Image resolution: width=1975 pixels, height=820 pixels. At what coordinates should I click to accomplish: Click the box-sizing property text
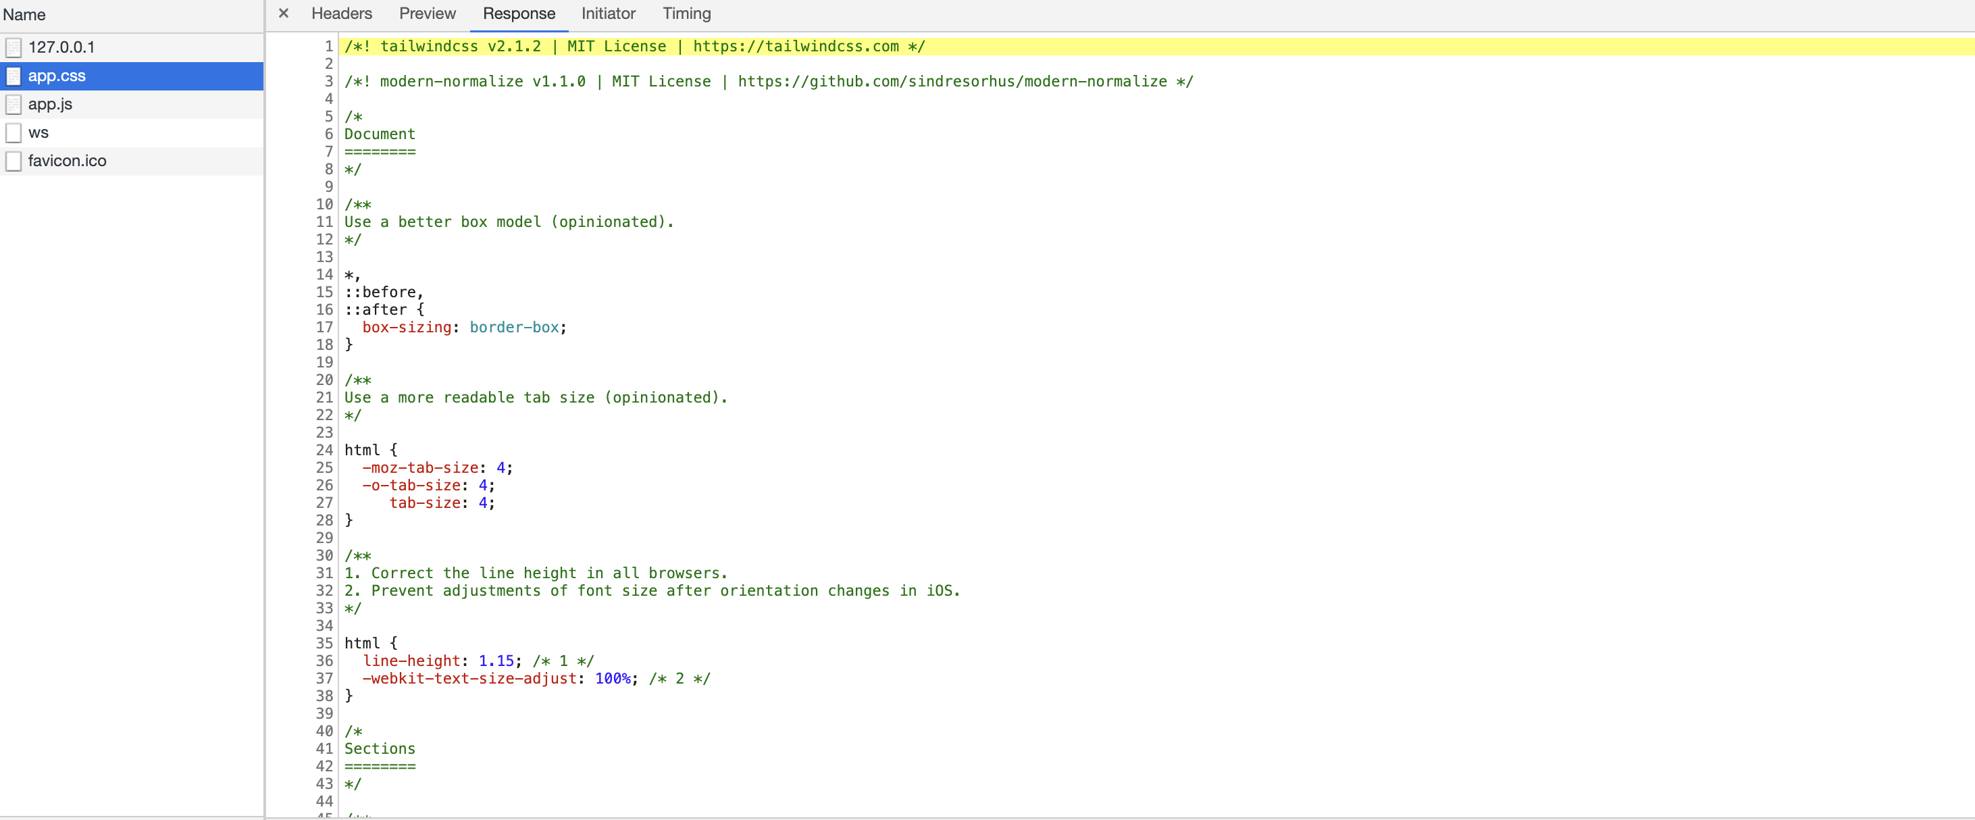(407, 327)
